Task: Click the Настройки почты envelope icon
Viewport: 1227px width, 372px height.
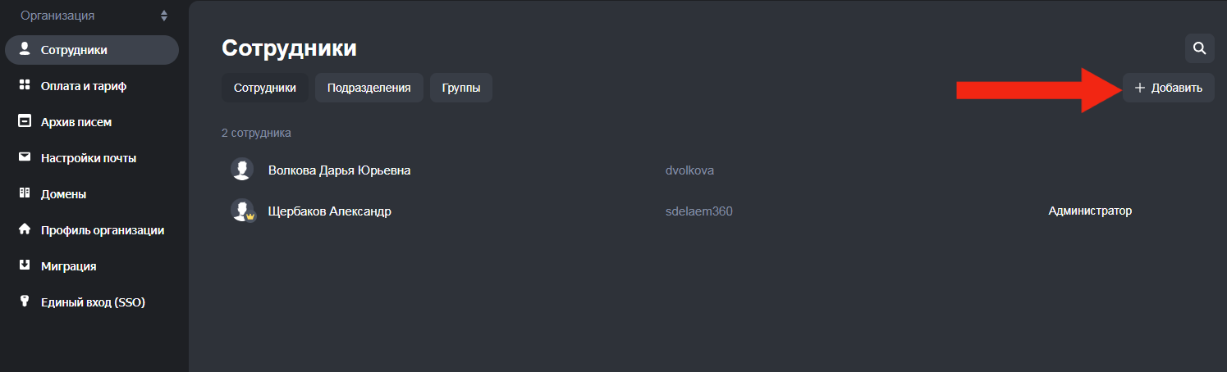Action: pos(25,157)
